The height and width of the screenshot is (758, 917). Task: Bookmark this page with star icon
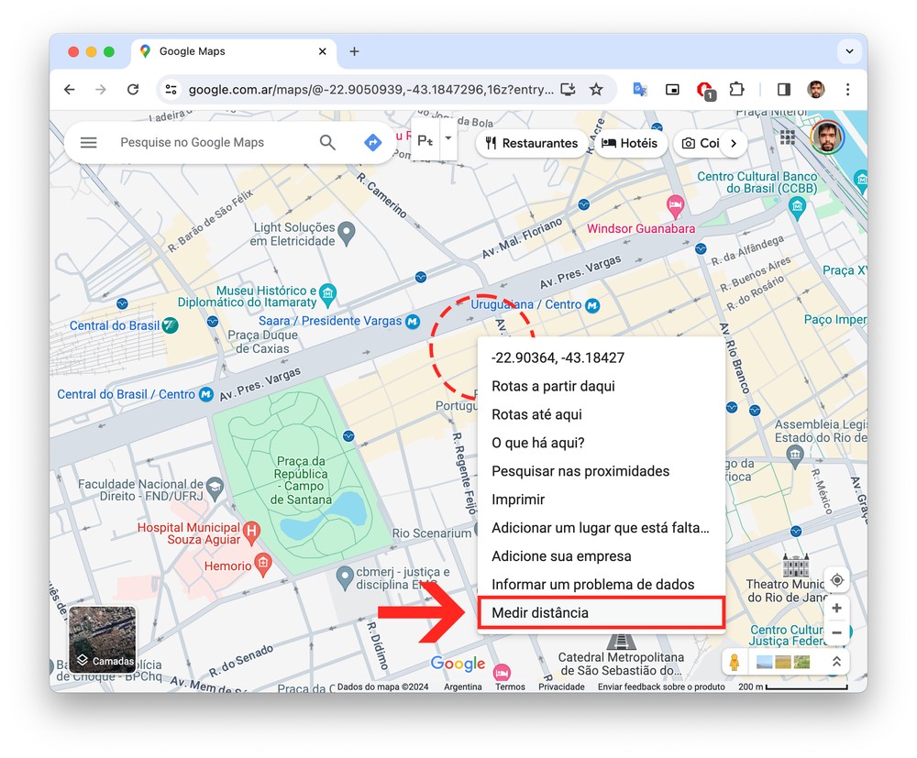tap(596, 90)
